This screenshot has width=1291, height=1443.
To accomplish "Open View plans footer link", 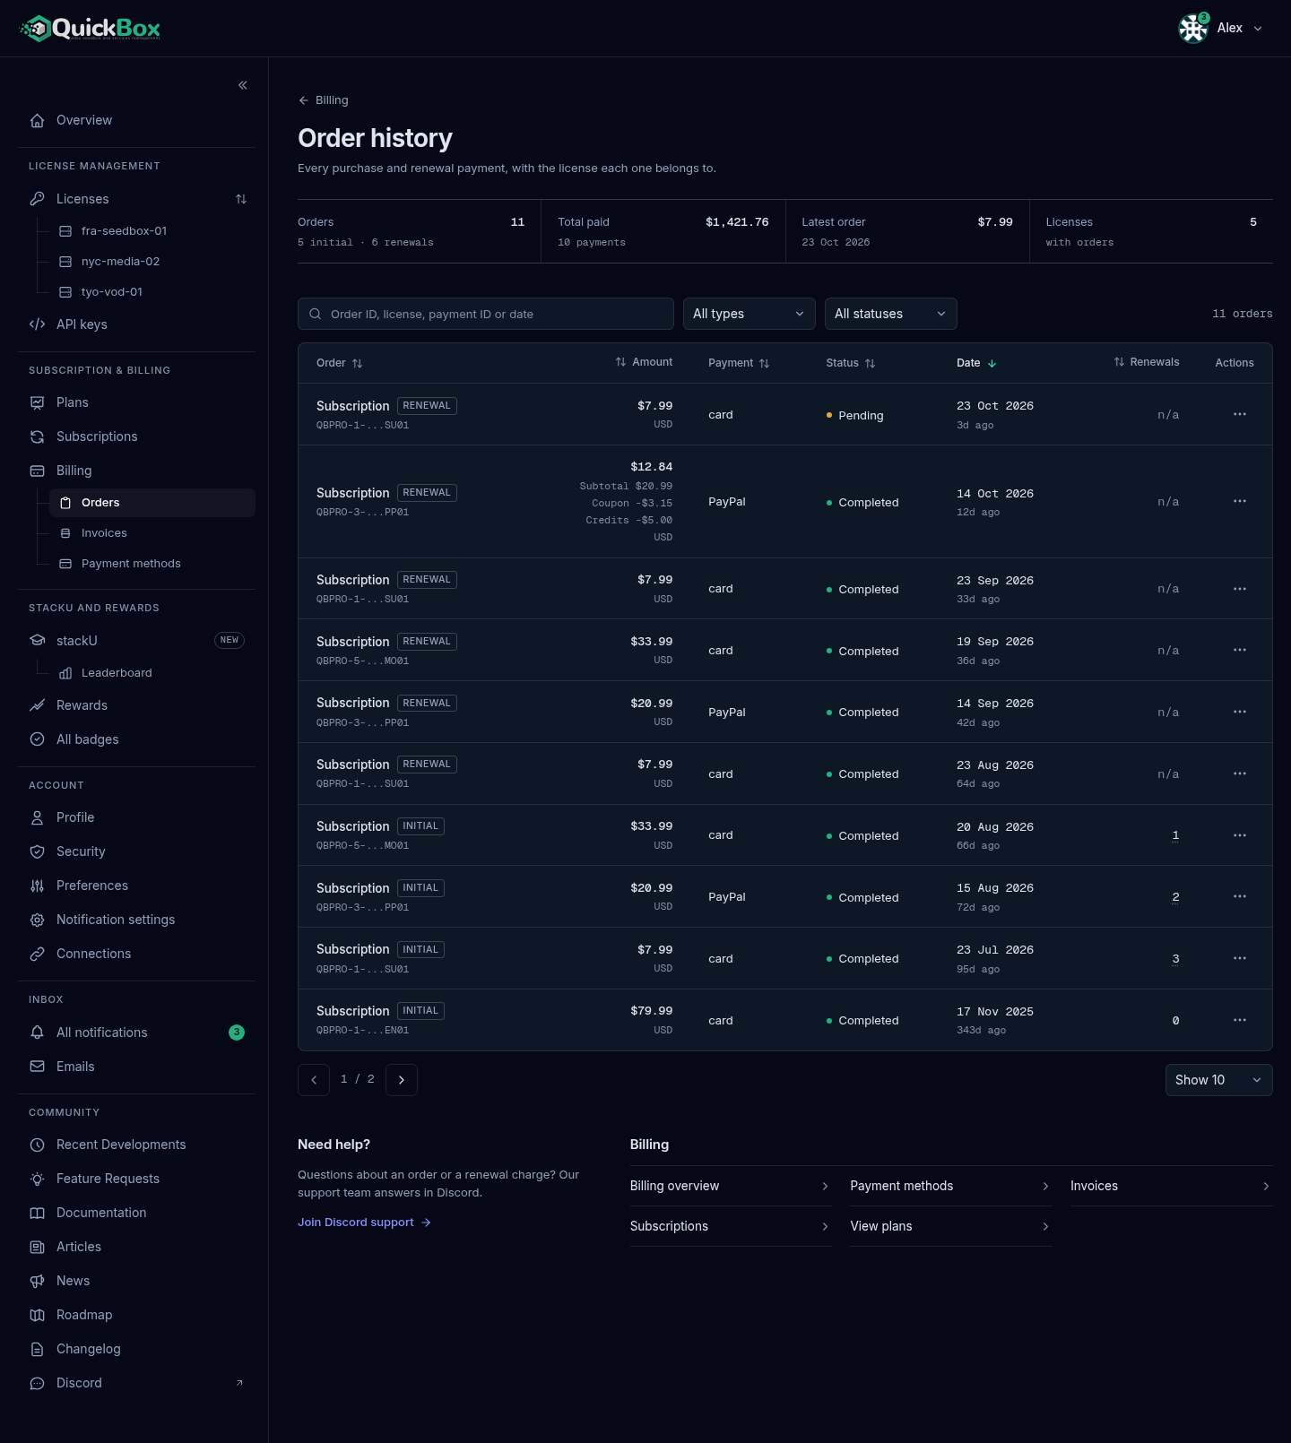I will tap(950, 1226).
